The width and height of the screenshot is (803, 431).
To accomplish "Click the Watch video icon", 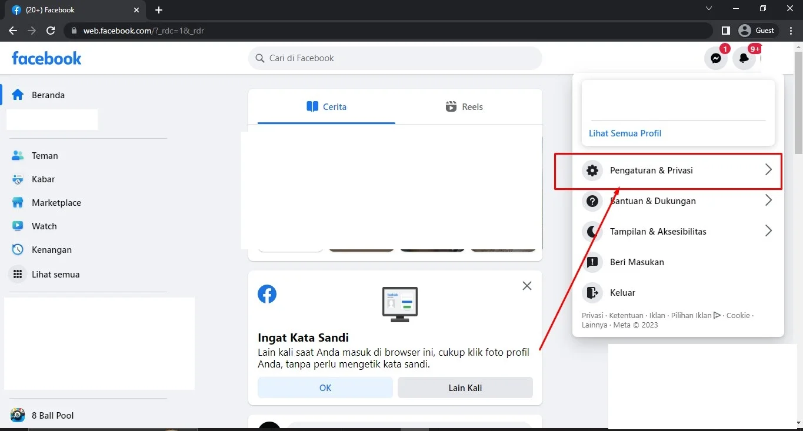I will [18, 226].
